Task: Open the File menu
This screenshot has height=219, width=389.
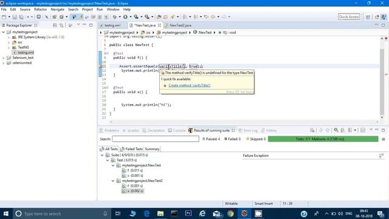Action: coord(4,10)
